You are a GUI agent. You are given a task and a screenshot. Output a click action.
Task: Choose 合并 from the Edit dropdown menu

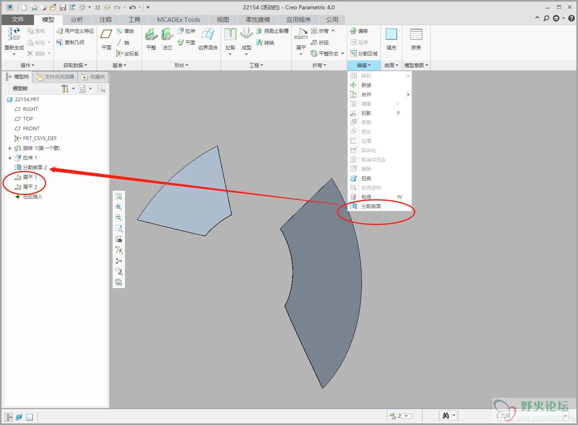[x=379, y=94]
